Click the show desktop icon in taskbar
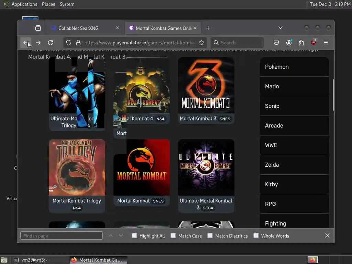 point(4,260)
